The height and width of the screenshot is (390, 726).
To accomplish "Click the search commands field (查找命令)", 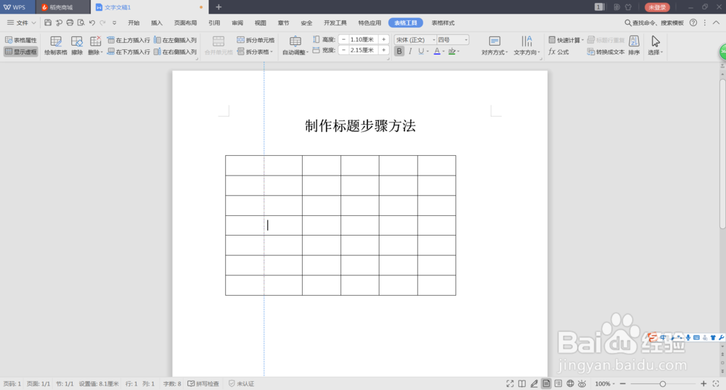I will [654, 22].
